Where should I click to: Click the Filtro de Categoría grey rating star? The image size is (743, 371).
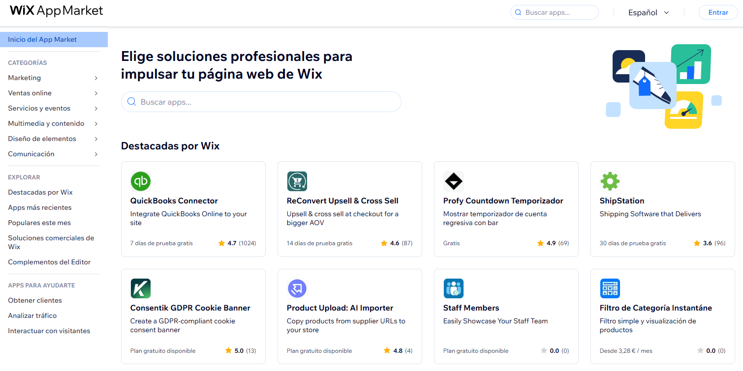[x=700, y=350]
